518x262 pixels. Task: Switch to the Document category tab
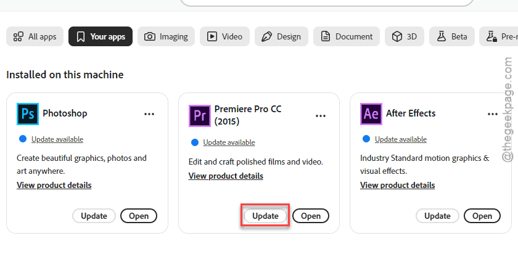click(347, 36)
